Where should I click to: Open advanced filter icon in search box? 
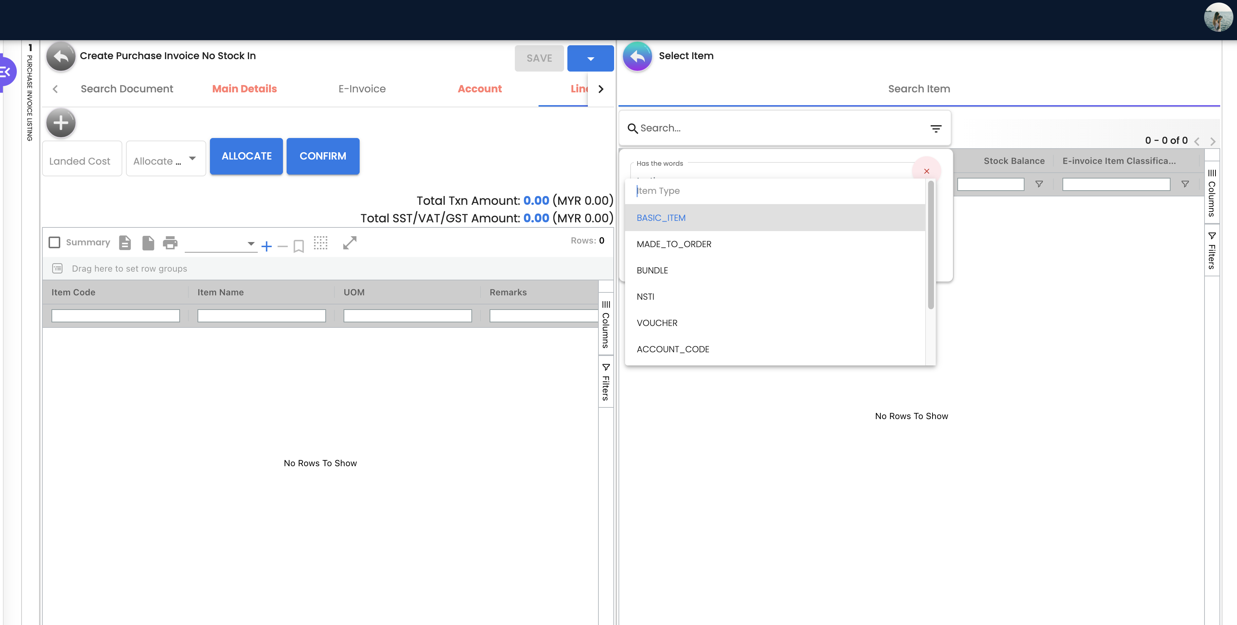pos(936,129)
